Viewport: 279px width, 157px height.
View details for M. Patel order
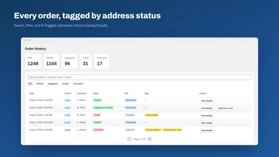coord(207,108)
